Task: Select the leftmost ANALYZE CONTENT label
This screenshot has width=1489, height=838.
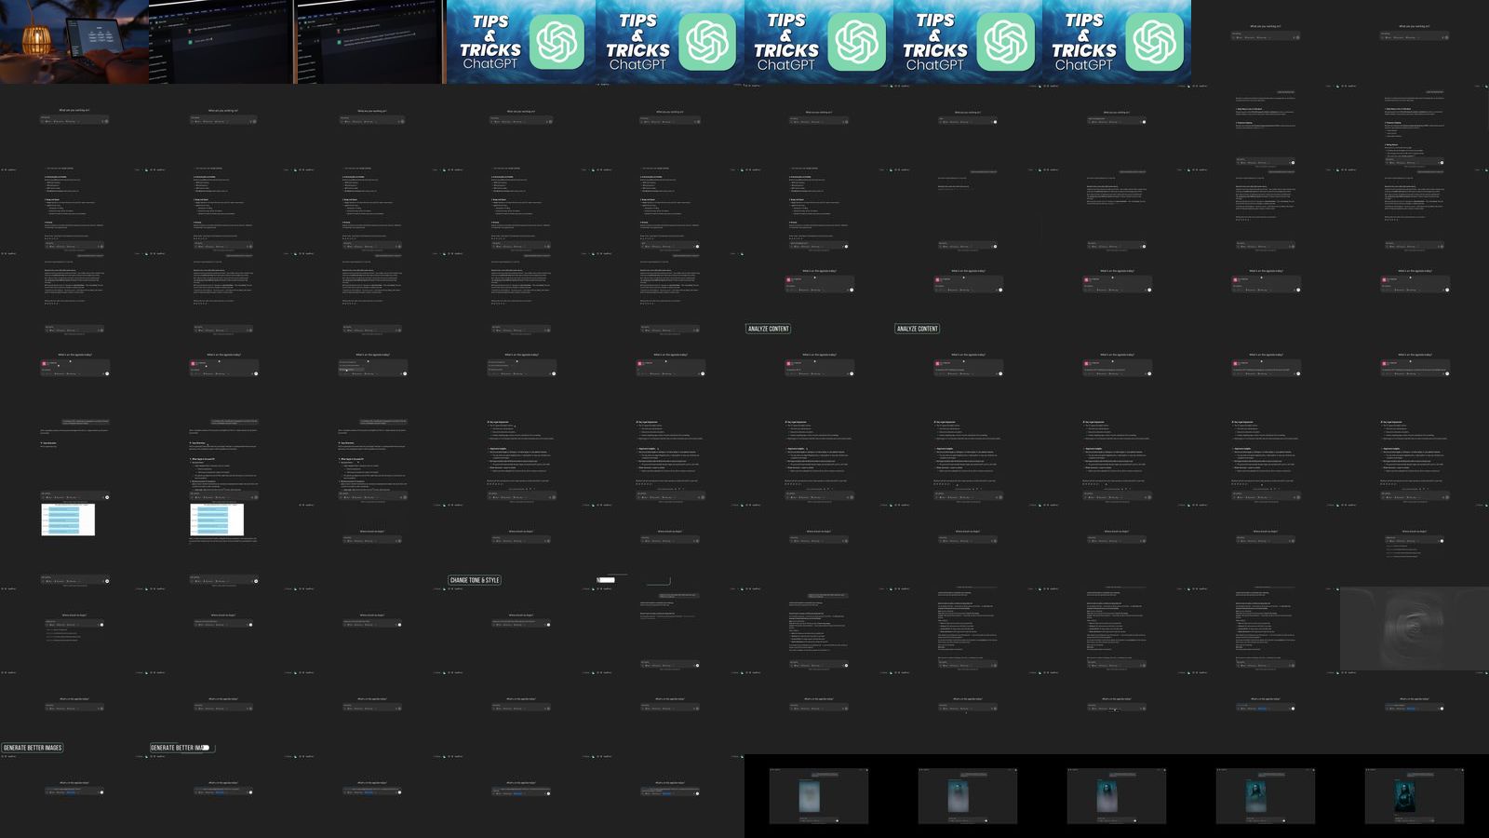Action: click(x=768, y=329)
